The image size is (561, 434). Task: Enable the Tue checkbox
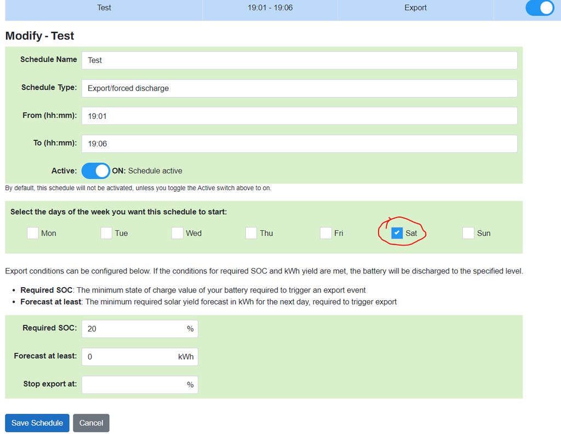click(x=106, y=233)
